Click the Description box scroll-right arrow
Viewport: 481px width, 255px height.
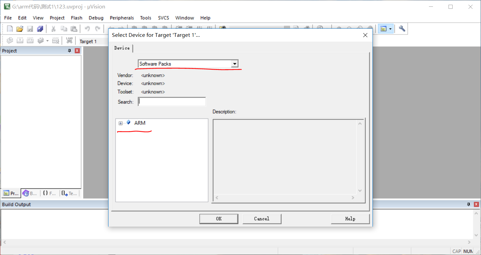[353, 198]
